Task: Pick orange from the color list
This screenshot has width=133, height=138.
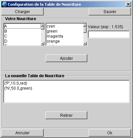Action: click(65, 41)
